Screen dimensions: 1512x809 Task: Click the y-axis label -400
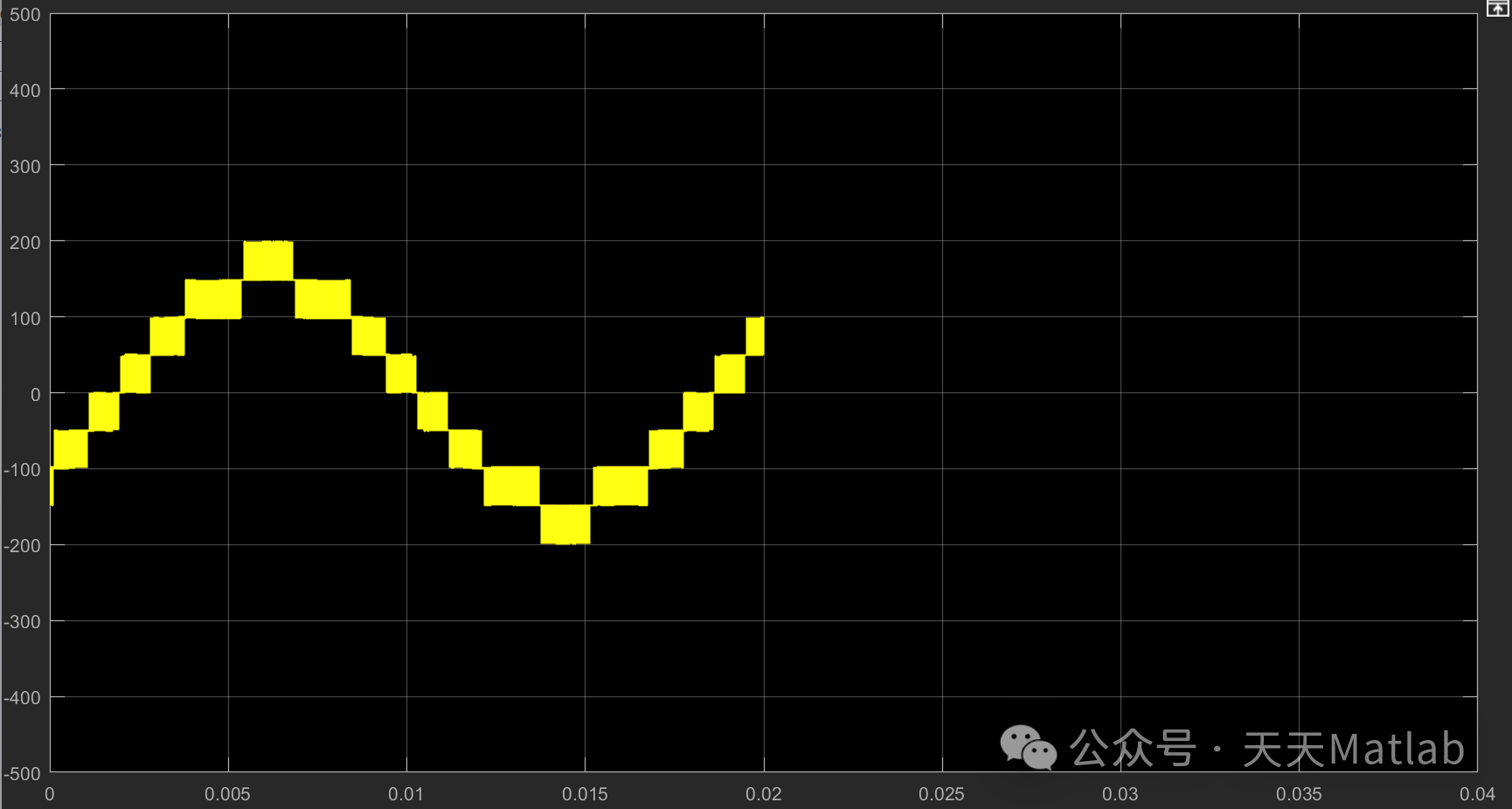click(23, 698)
